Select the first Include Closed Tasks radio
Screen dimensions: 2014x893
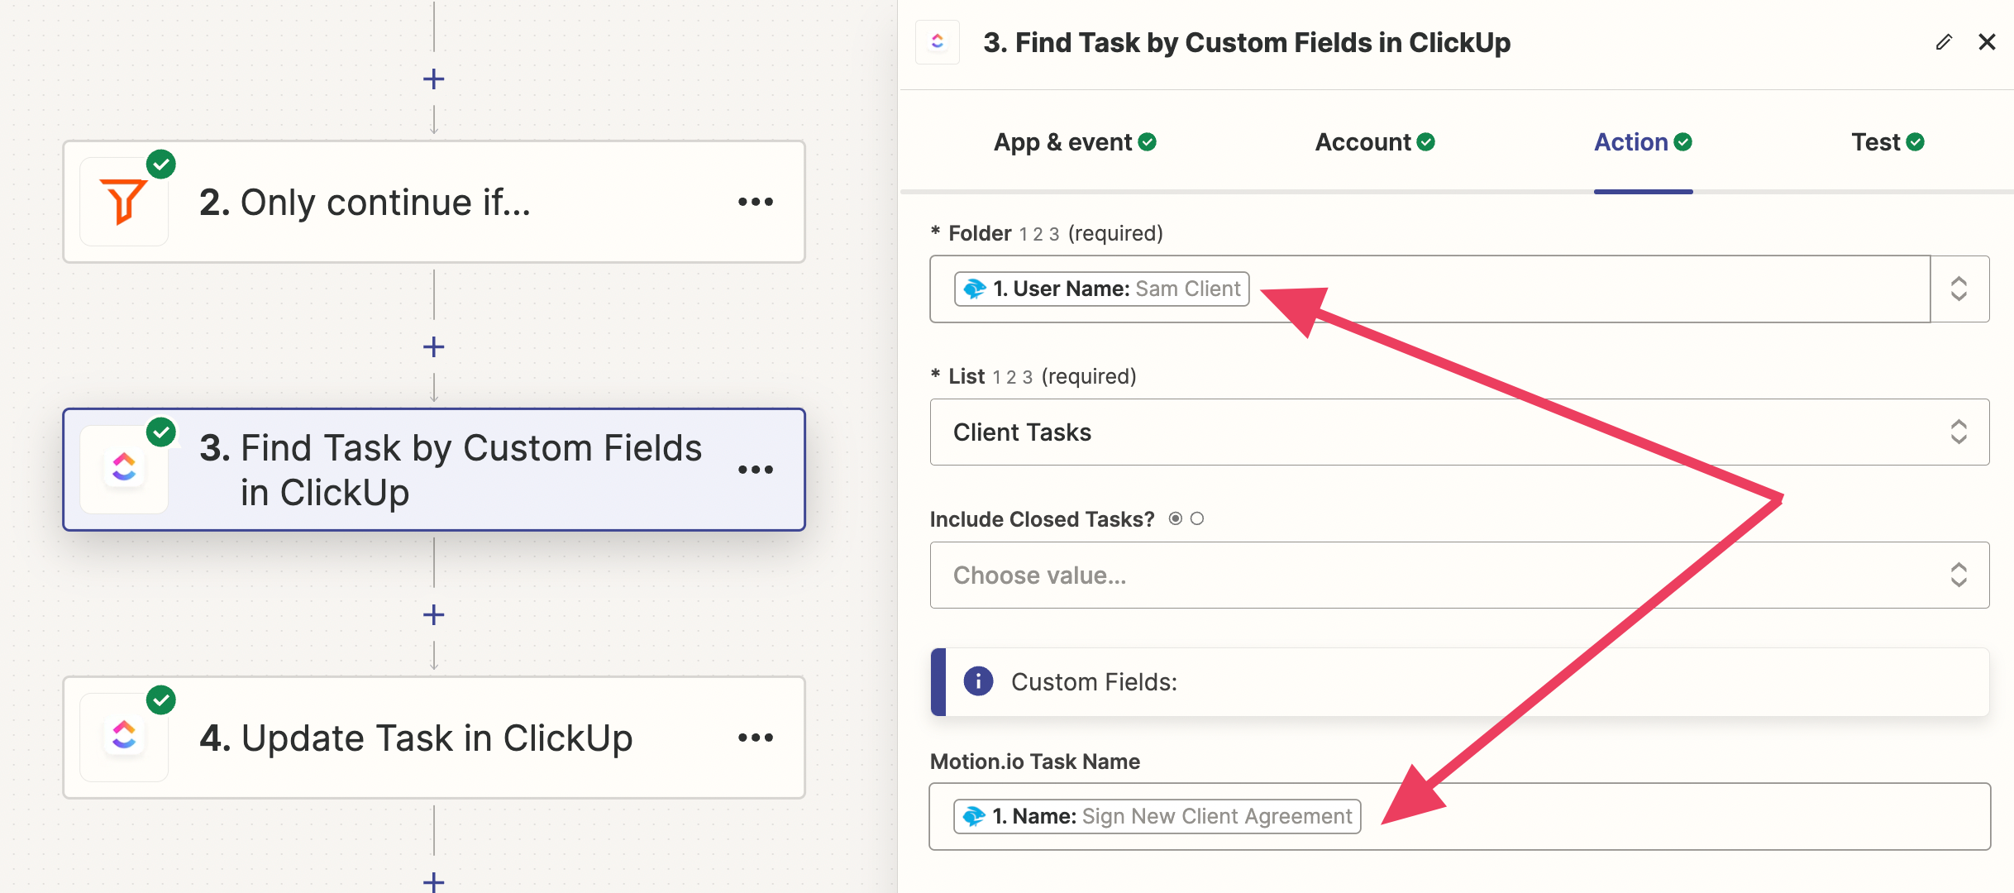point(1175,519)
